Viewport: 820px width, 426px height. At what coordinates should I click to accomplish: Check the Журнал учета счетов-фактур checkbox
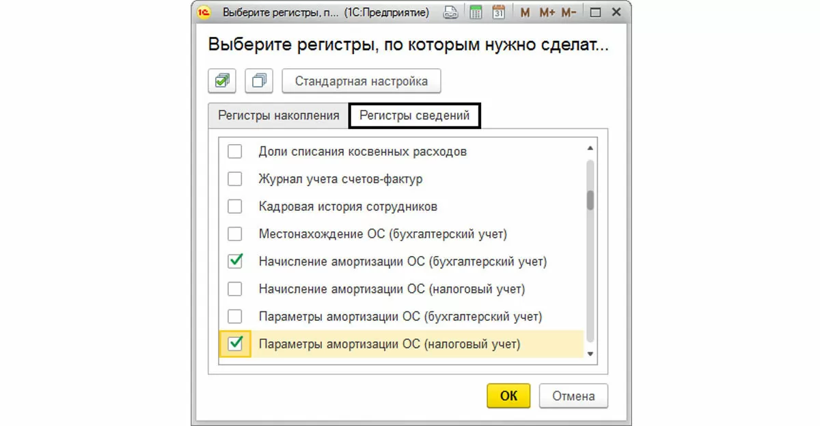pyautogui.click(x=234, y=179)
